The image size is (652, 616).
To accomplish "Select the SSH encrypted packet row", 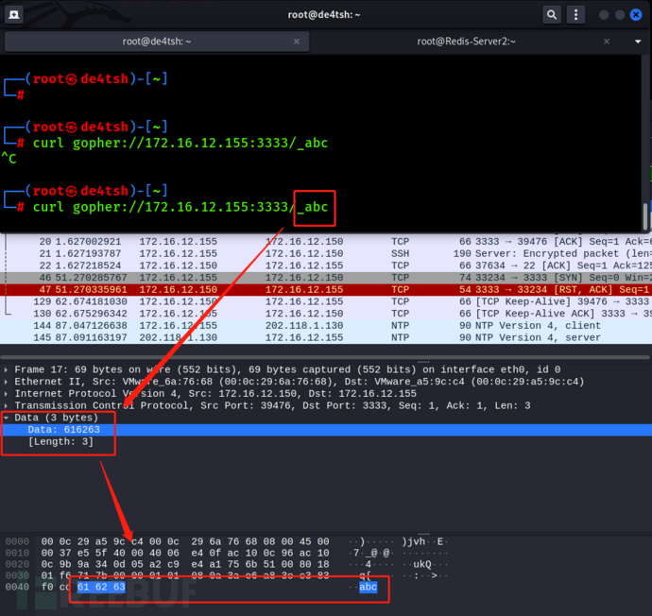I will [x=283, y=253].
